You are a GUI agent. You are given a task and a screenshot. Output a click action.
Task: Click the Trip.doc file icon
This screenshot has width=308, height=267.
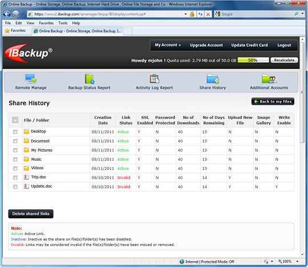(x=26, y=177)
